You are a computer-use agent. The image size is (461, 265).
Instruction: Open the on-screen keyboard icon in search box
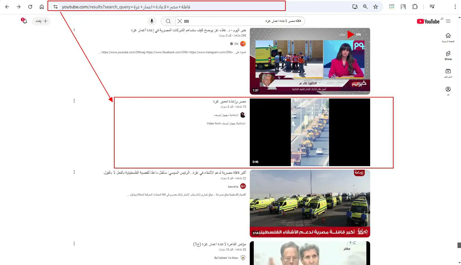coord(187,21)
